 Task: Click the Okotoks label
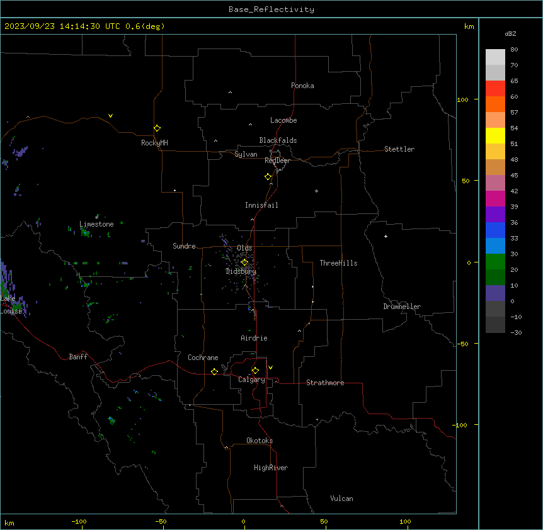tap(260, 441)
